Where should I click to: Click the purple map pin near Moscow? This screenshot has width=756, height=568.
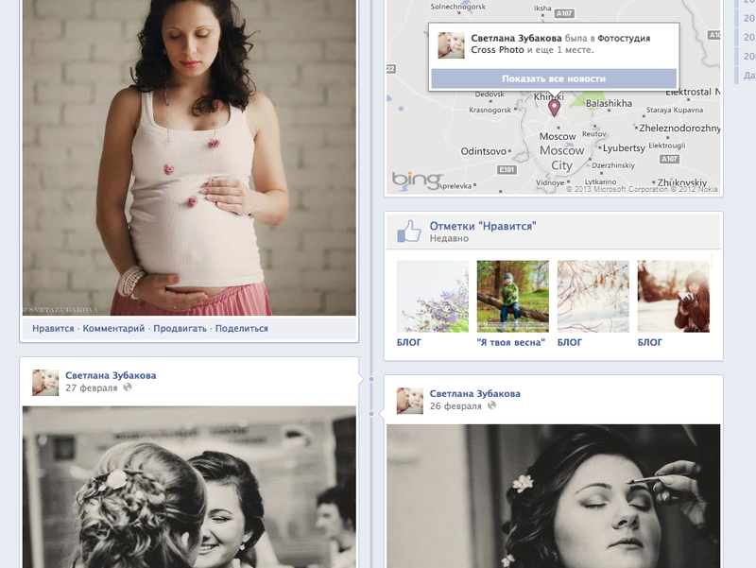(555, 108)
